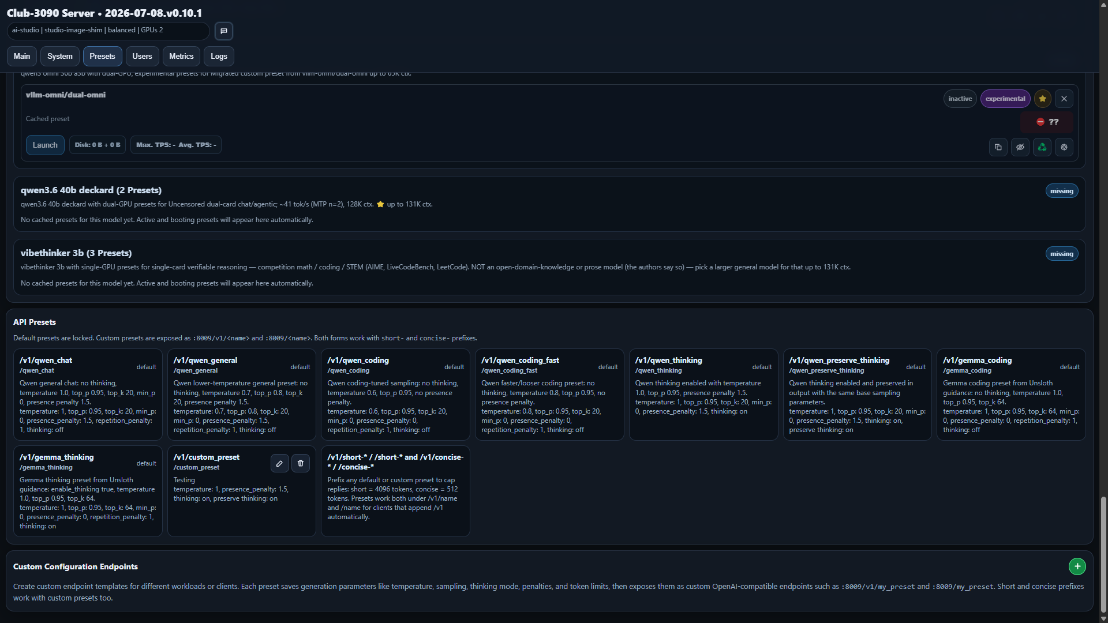Click the Custom Configuration Endpoints heading

pyautogui.click(x=76, y=566)
